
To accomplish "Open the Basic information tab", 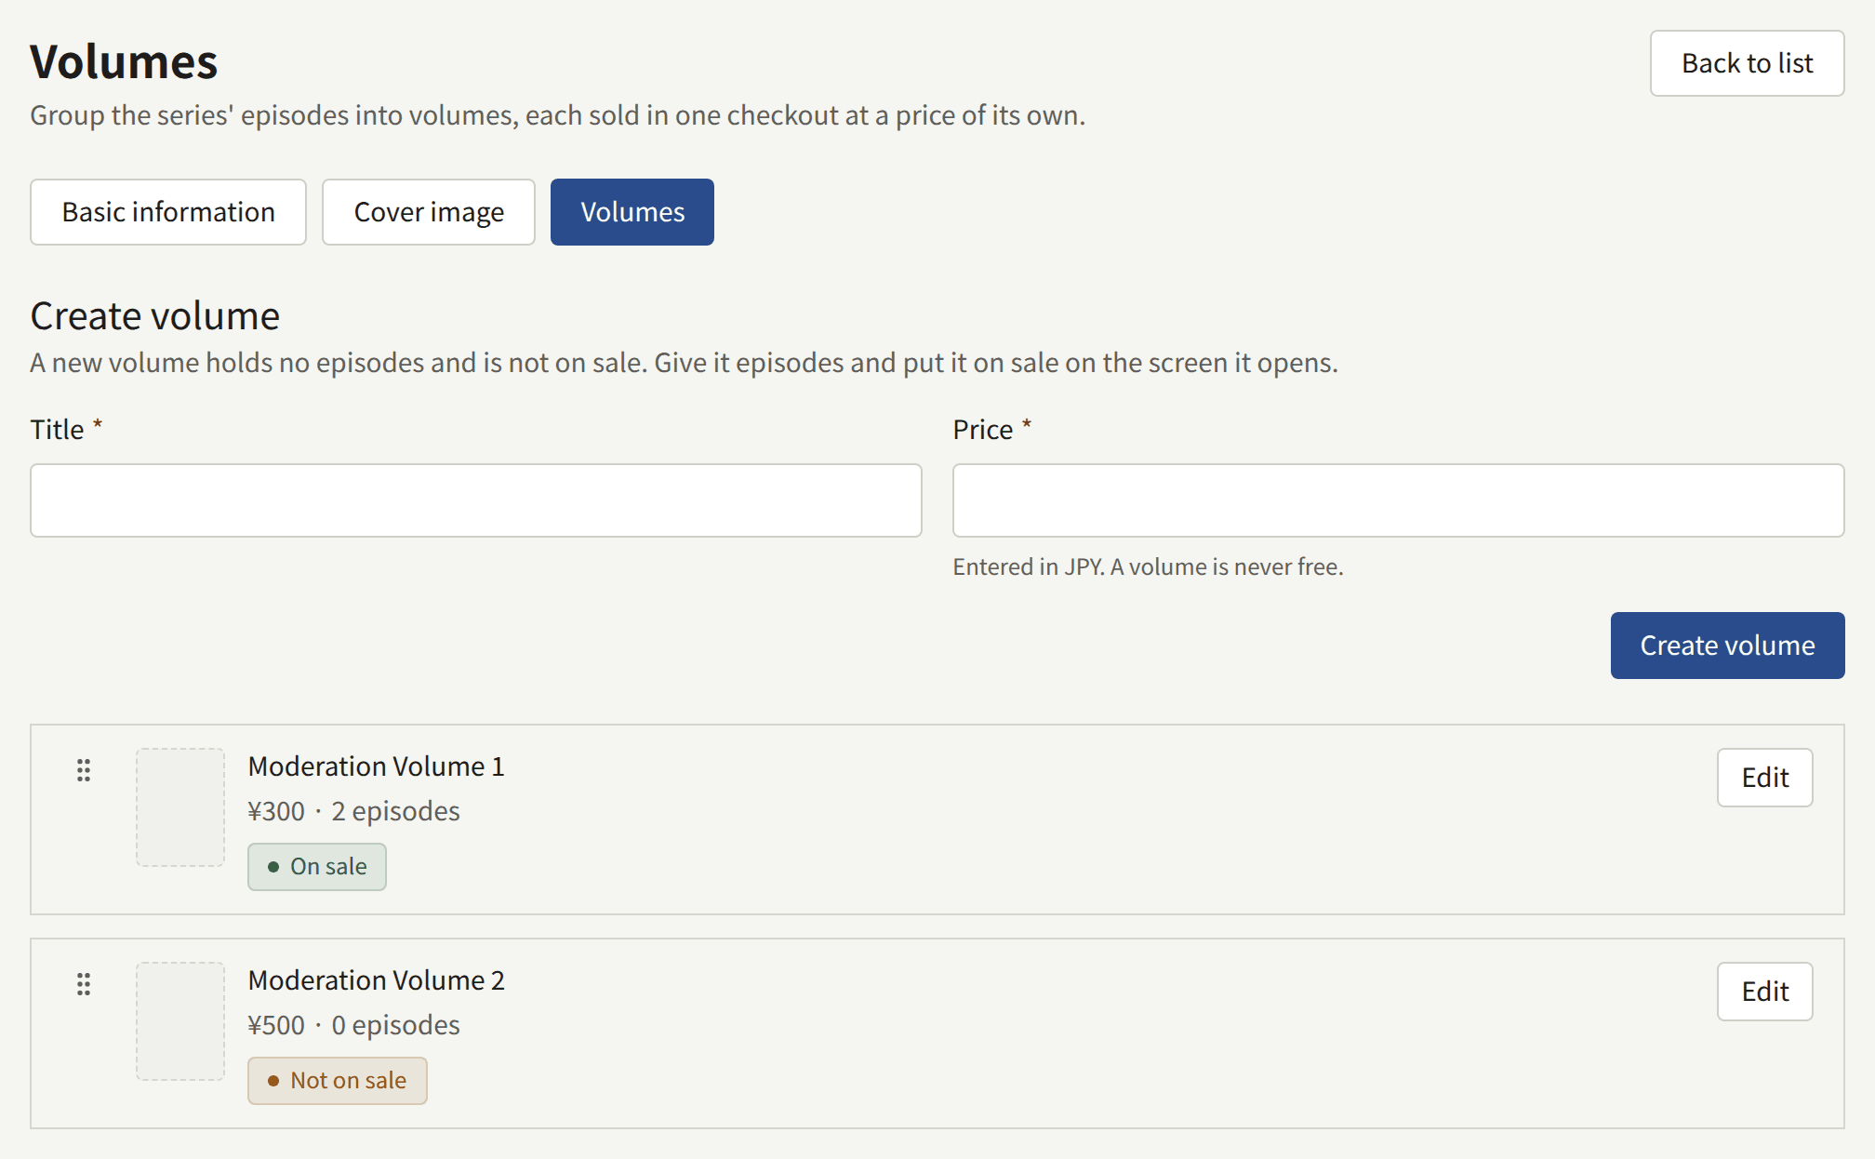I will coord(168,212).
